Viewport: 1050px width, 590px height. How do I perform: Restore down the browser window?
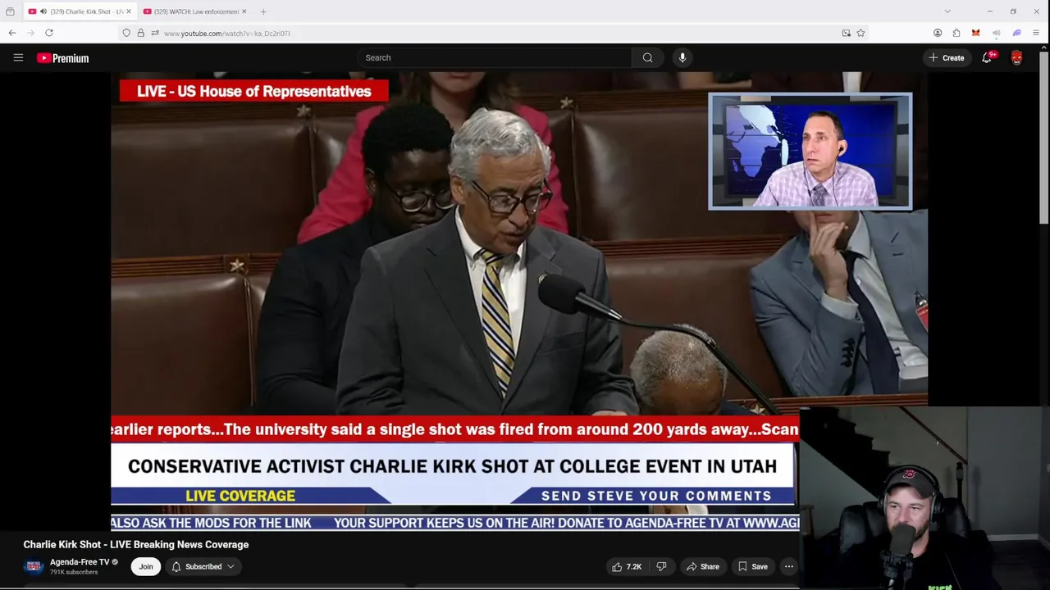(x=1013, y=11)
